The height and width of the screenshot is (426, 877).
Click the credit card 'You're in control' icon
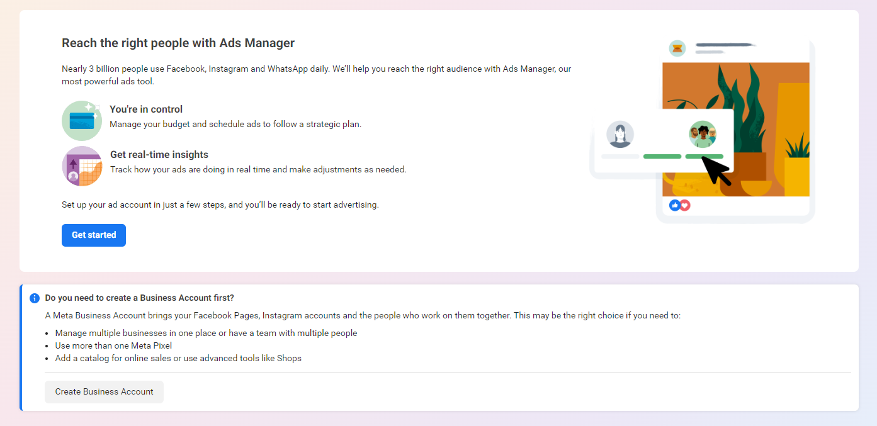tap(82, 120)
